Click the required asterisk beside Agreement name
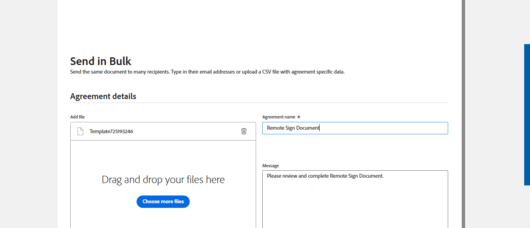The height and width of the screenshot is (228, 530). pyautogui.click(x=299, y=117)
